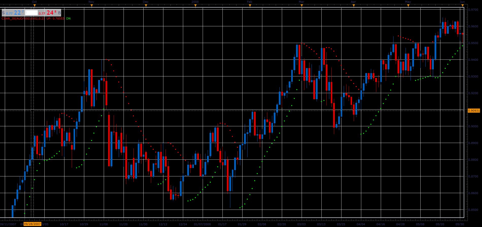
Task: Click the 11/30 date on the time axis
Action: 143,224
